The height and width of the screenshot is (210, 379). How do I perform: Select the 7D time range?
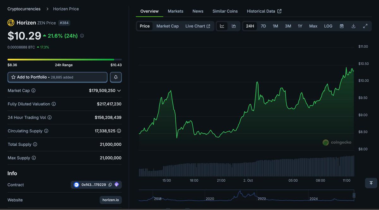click(x=263, y=26)
